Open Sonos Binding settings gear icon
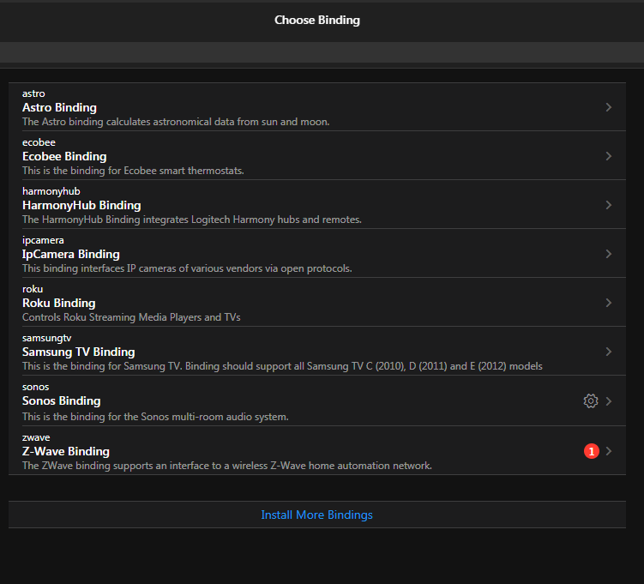Viewport: 644px width, 584px height. pos(590,400)
